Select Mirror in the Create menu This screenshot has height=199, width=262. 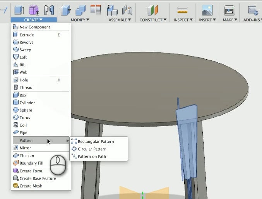tap(25, 148)
